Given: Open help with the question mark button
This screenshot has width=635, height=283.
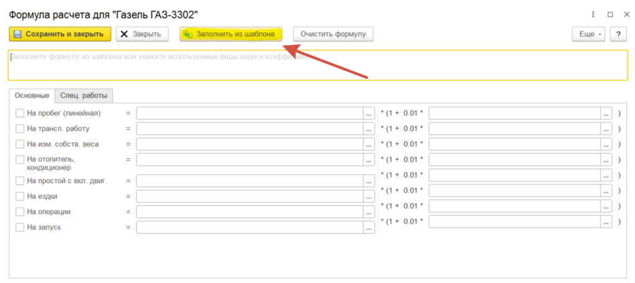Looking at the screenshot, I should [618, 34].
